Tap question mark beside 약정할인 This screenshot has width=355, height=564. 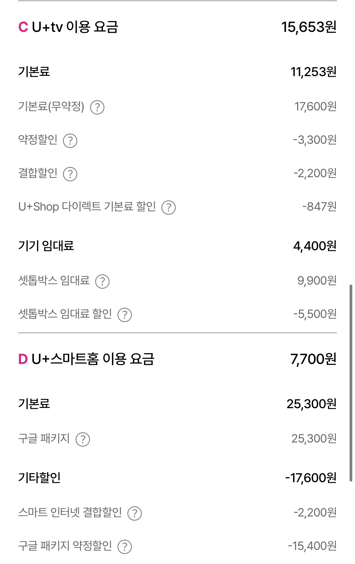click(70, 141)
